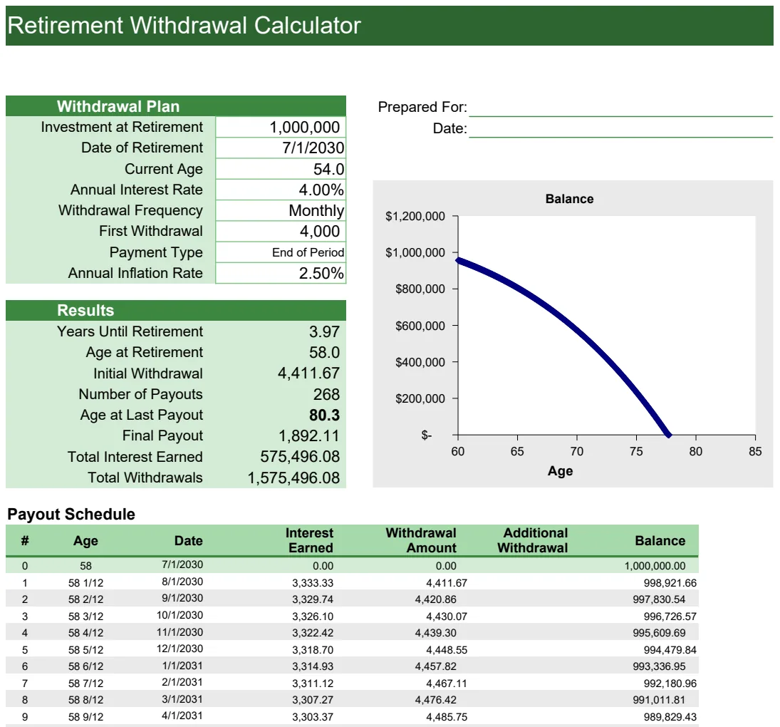The width and height of the screenshot is (780, 727).
Task: Select the Years Until Retirement value 3.97
Action: (x=324, y=331)
